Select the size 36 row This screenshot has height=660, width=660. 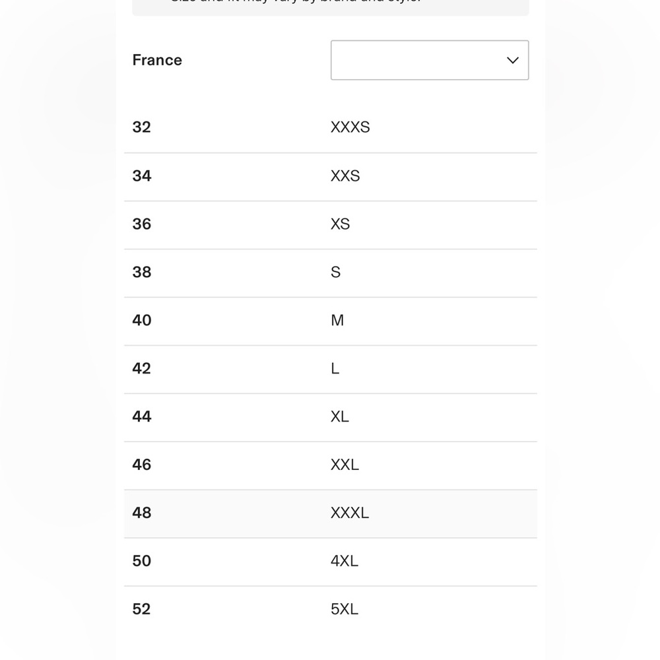142,224
